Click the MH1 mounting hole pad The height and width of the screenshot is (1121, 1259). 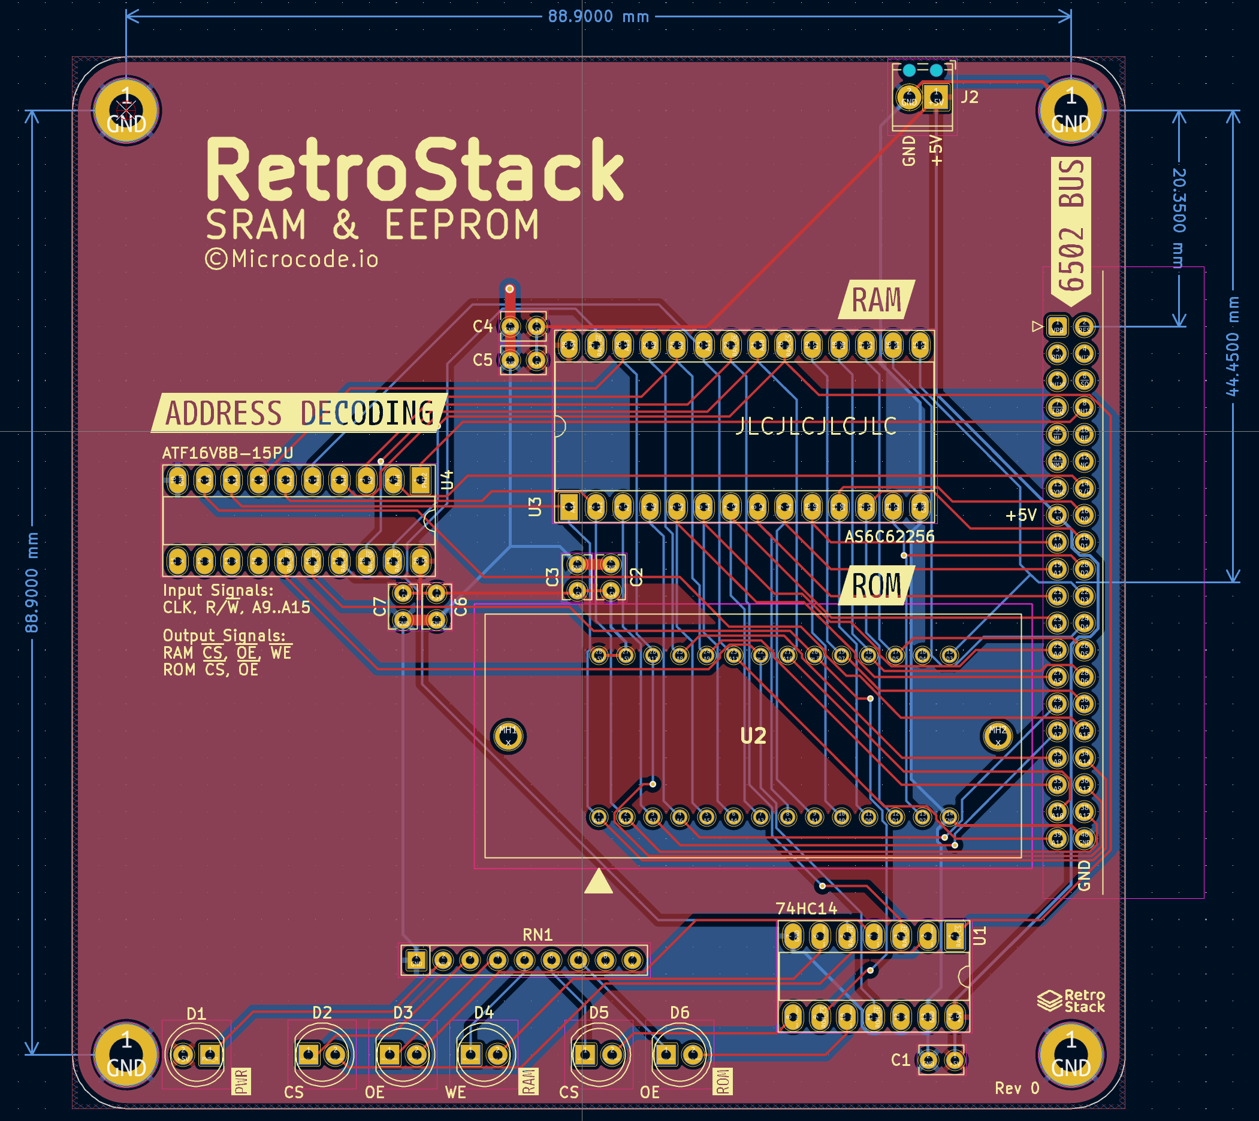click(x=508, y=736)
